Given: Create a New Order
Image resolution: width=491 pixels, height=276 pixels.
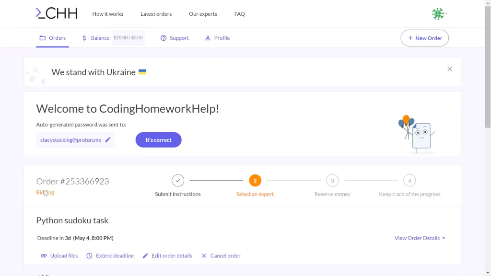Looking at the screenshot, I should point(425,38).
